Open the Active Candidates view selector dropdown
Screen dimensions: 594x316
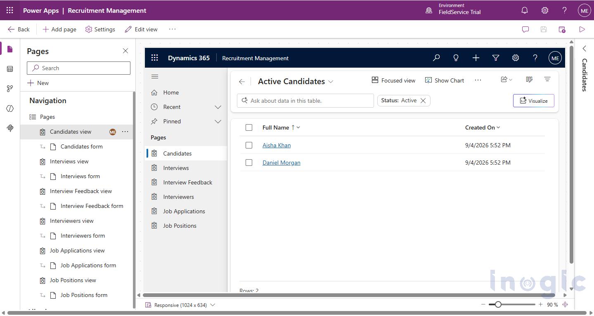[331, 82]
